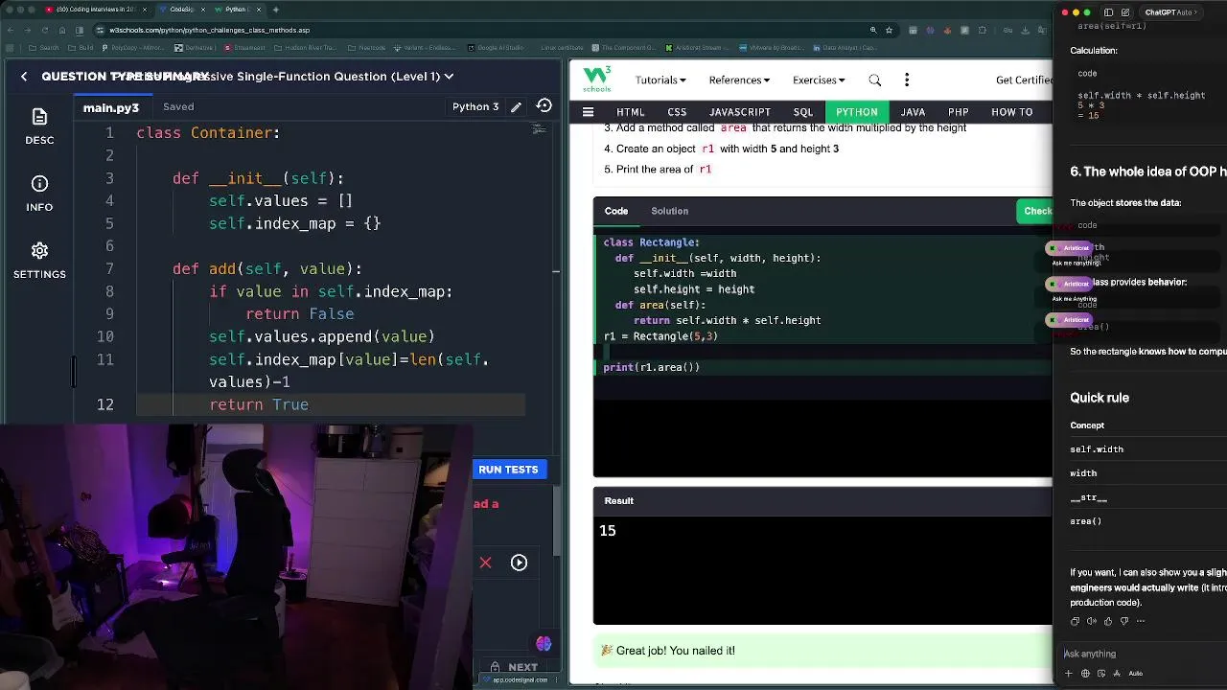Select the SQL tab in navbar
Viewport: 1227px width, 690px height.
click(x=803, y=112)
